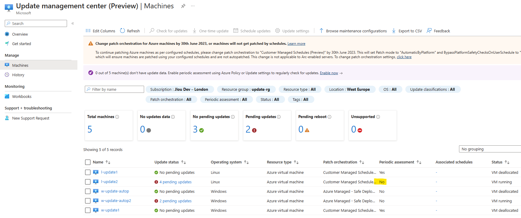The height and width of the screenshot is (218, 521).
Task: Click the Filter by name field
Action: pyautogui.click(x=114, y=89)
